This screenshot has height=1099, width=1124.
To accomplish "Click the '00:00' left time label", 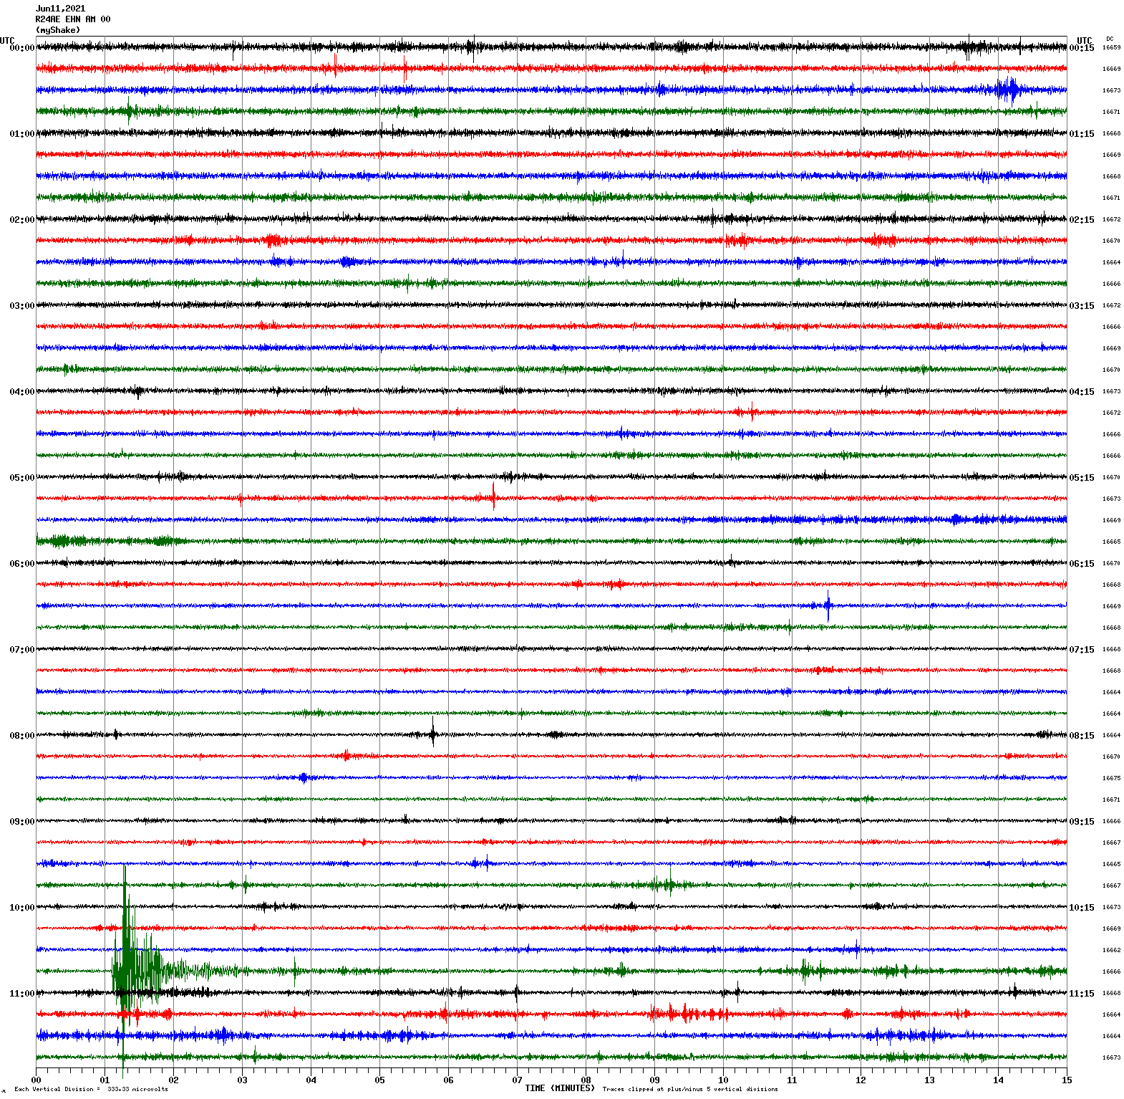I will 22,48.
